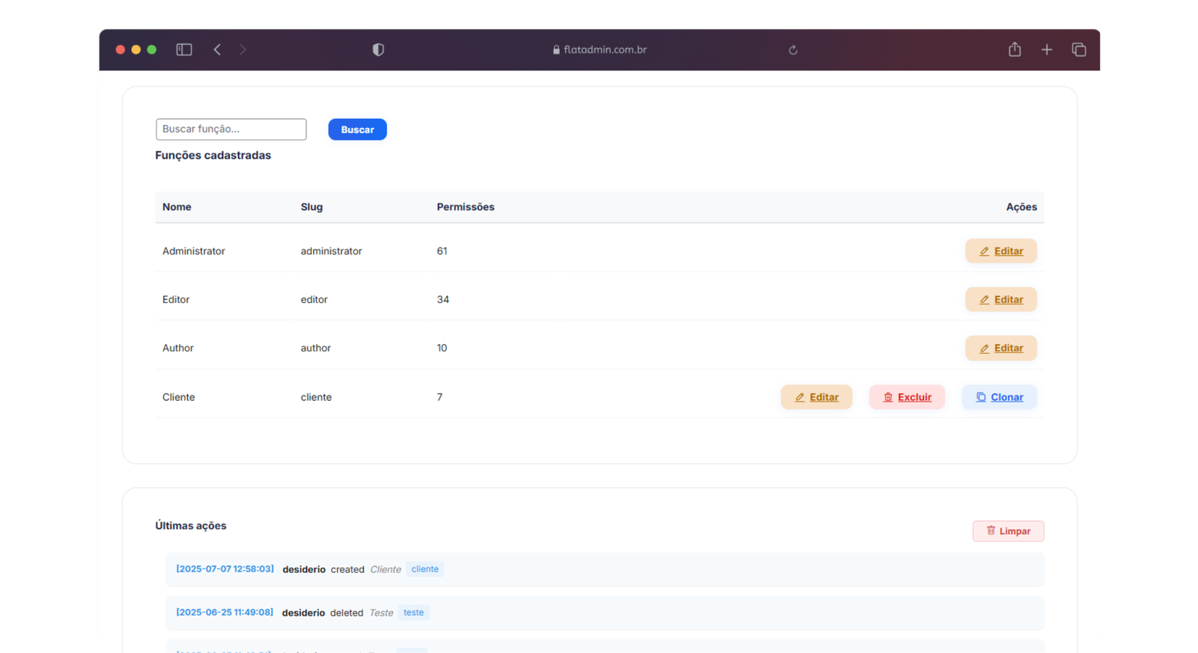Click the timestamp 2025-07-07 12:58:03
The image size is (1198, 653).
click(225, 569)
